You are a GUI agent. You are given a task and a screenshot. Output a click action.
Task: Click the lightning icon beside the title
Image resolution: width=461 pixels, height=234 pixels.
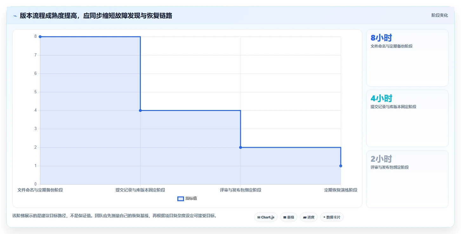pyautogui.click(x=15, y=16)
